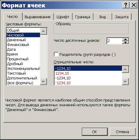Screen dimensions: 139x140
Task: Go to the Граница tab
Action: pos(83,17)
